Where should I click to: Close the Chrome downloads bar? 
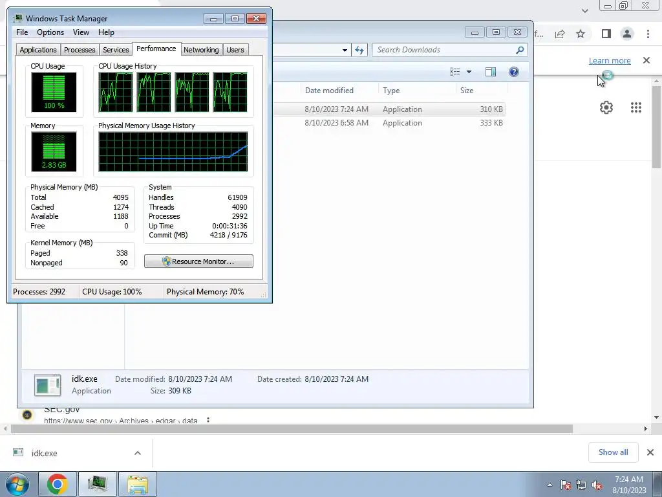[x=650, y=452]
